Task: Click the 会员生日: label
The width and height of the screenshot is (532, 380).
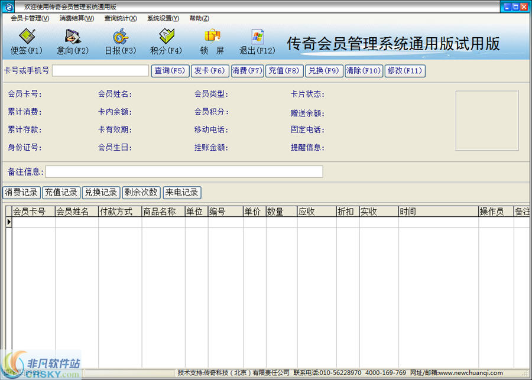Action: tap(115, 148)
